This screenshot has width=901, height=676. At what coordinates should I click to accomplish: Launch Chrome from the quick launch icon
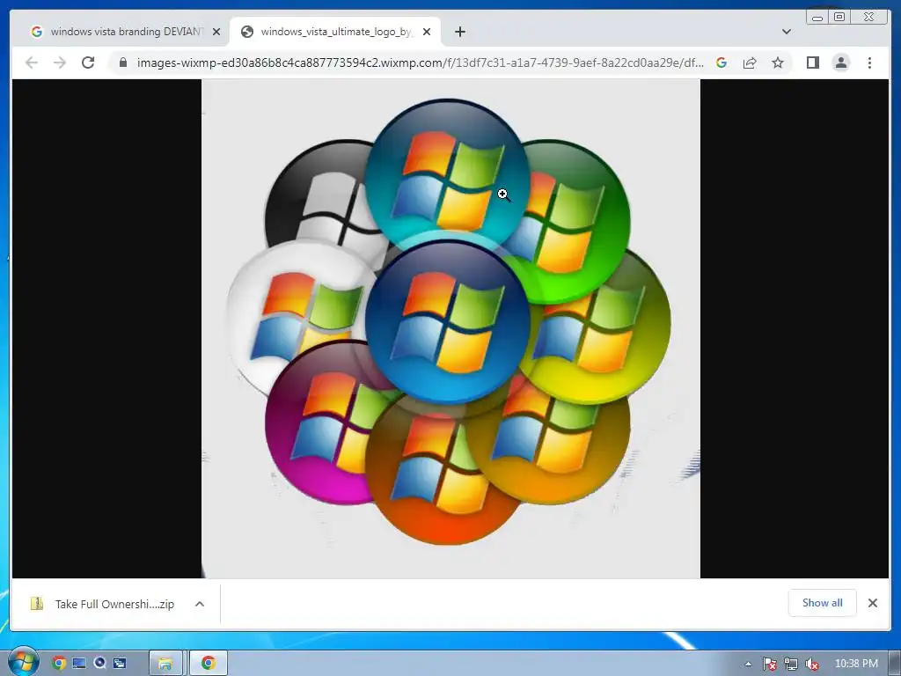(59, 663)
